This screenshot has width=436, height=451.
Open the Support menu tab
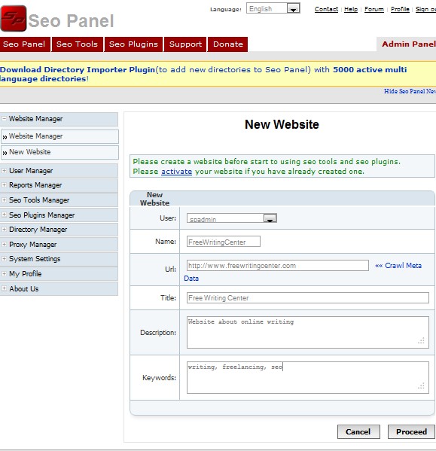click(185, 44)
